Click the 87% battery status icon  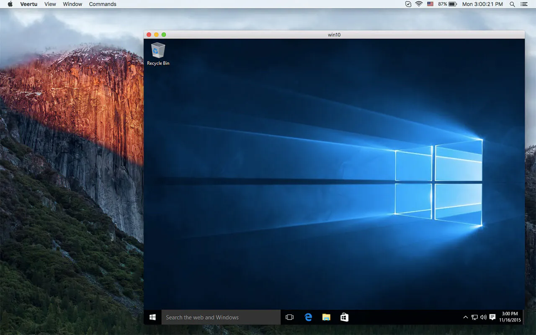tap(447, 4)
